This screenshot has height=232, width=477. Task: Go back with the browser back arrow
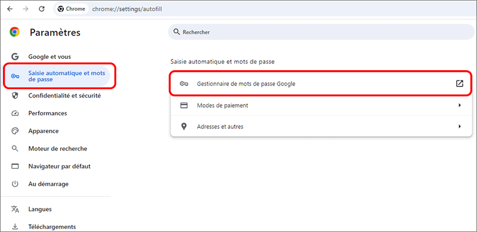(x=10, y=9)
